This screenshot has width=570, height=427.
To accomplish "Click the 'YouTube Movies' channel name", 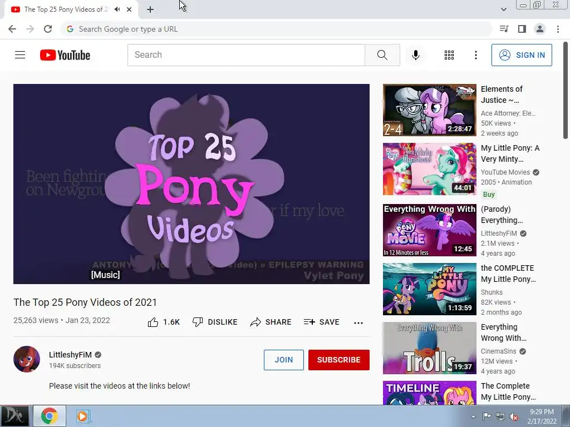I will click(x=505, y=172).
